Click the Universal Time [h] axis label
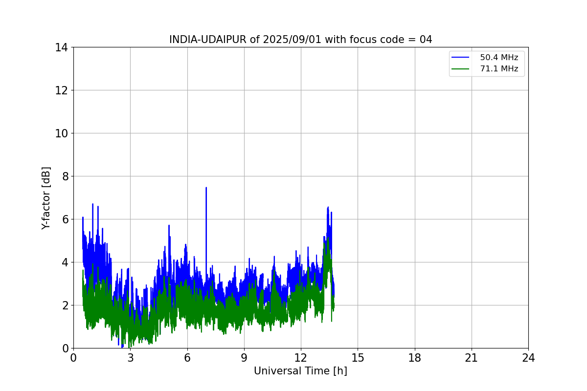587x391 pixels. pos(300,371)
